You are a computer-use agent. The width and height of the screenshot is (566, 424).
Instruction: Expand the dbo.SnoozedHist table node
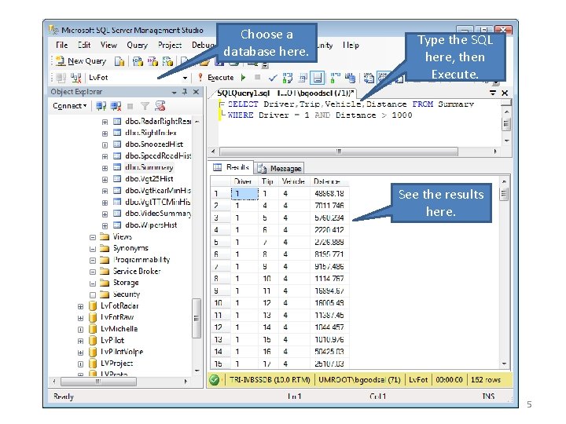[105, 145]
